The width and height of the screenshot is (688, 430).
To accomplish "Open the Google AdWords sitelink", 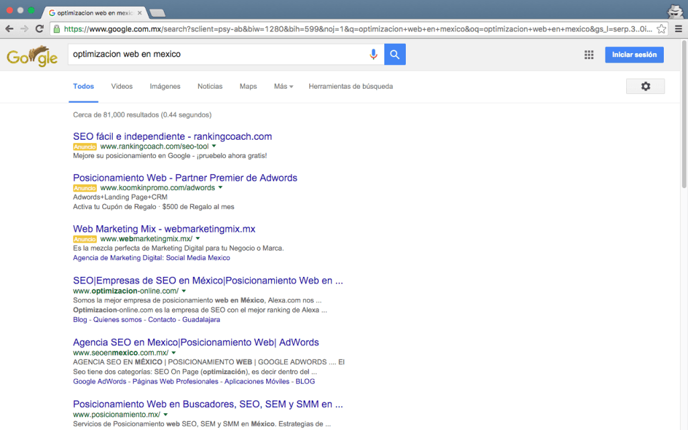I will (x=99, y=382).
